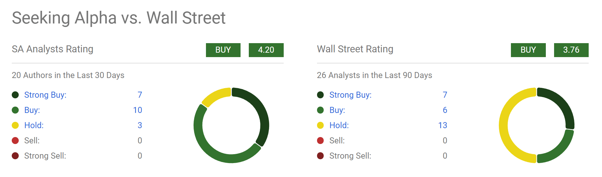Click the Wall Street Buy count of 6
The width and height of the screenshot is (602, 177).
tap(445, 110)
